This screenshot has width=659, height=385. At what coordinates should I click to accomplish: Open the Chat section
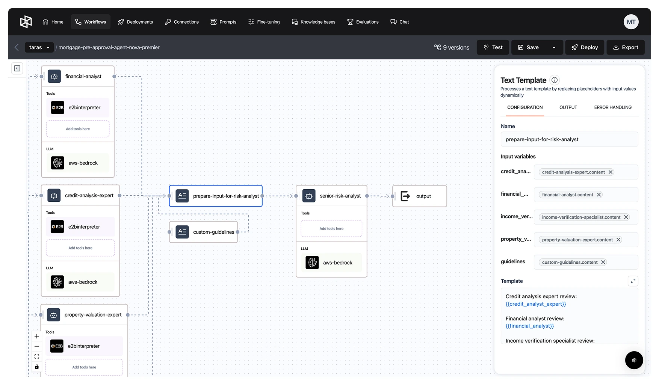(400, 22)
